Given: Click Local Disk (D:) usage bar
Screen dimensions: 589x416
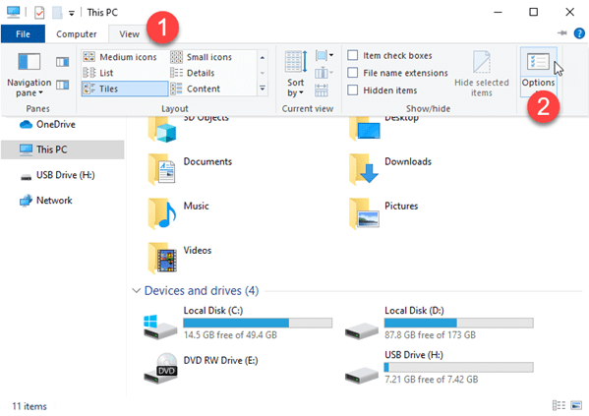Looking at the screenshot, I should click(458, 323).
